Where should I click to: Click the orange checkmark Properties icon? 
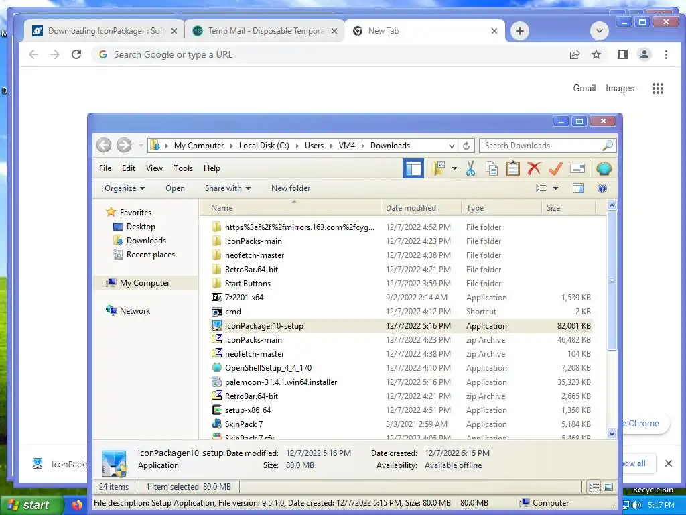555,168
